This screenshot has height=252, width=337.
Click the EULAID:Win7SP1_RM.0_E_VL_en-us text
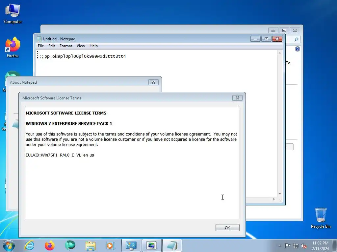pyautogui.click(x=60, y=155)
